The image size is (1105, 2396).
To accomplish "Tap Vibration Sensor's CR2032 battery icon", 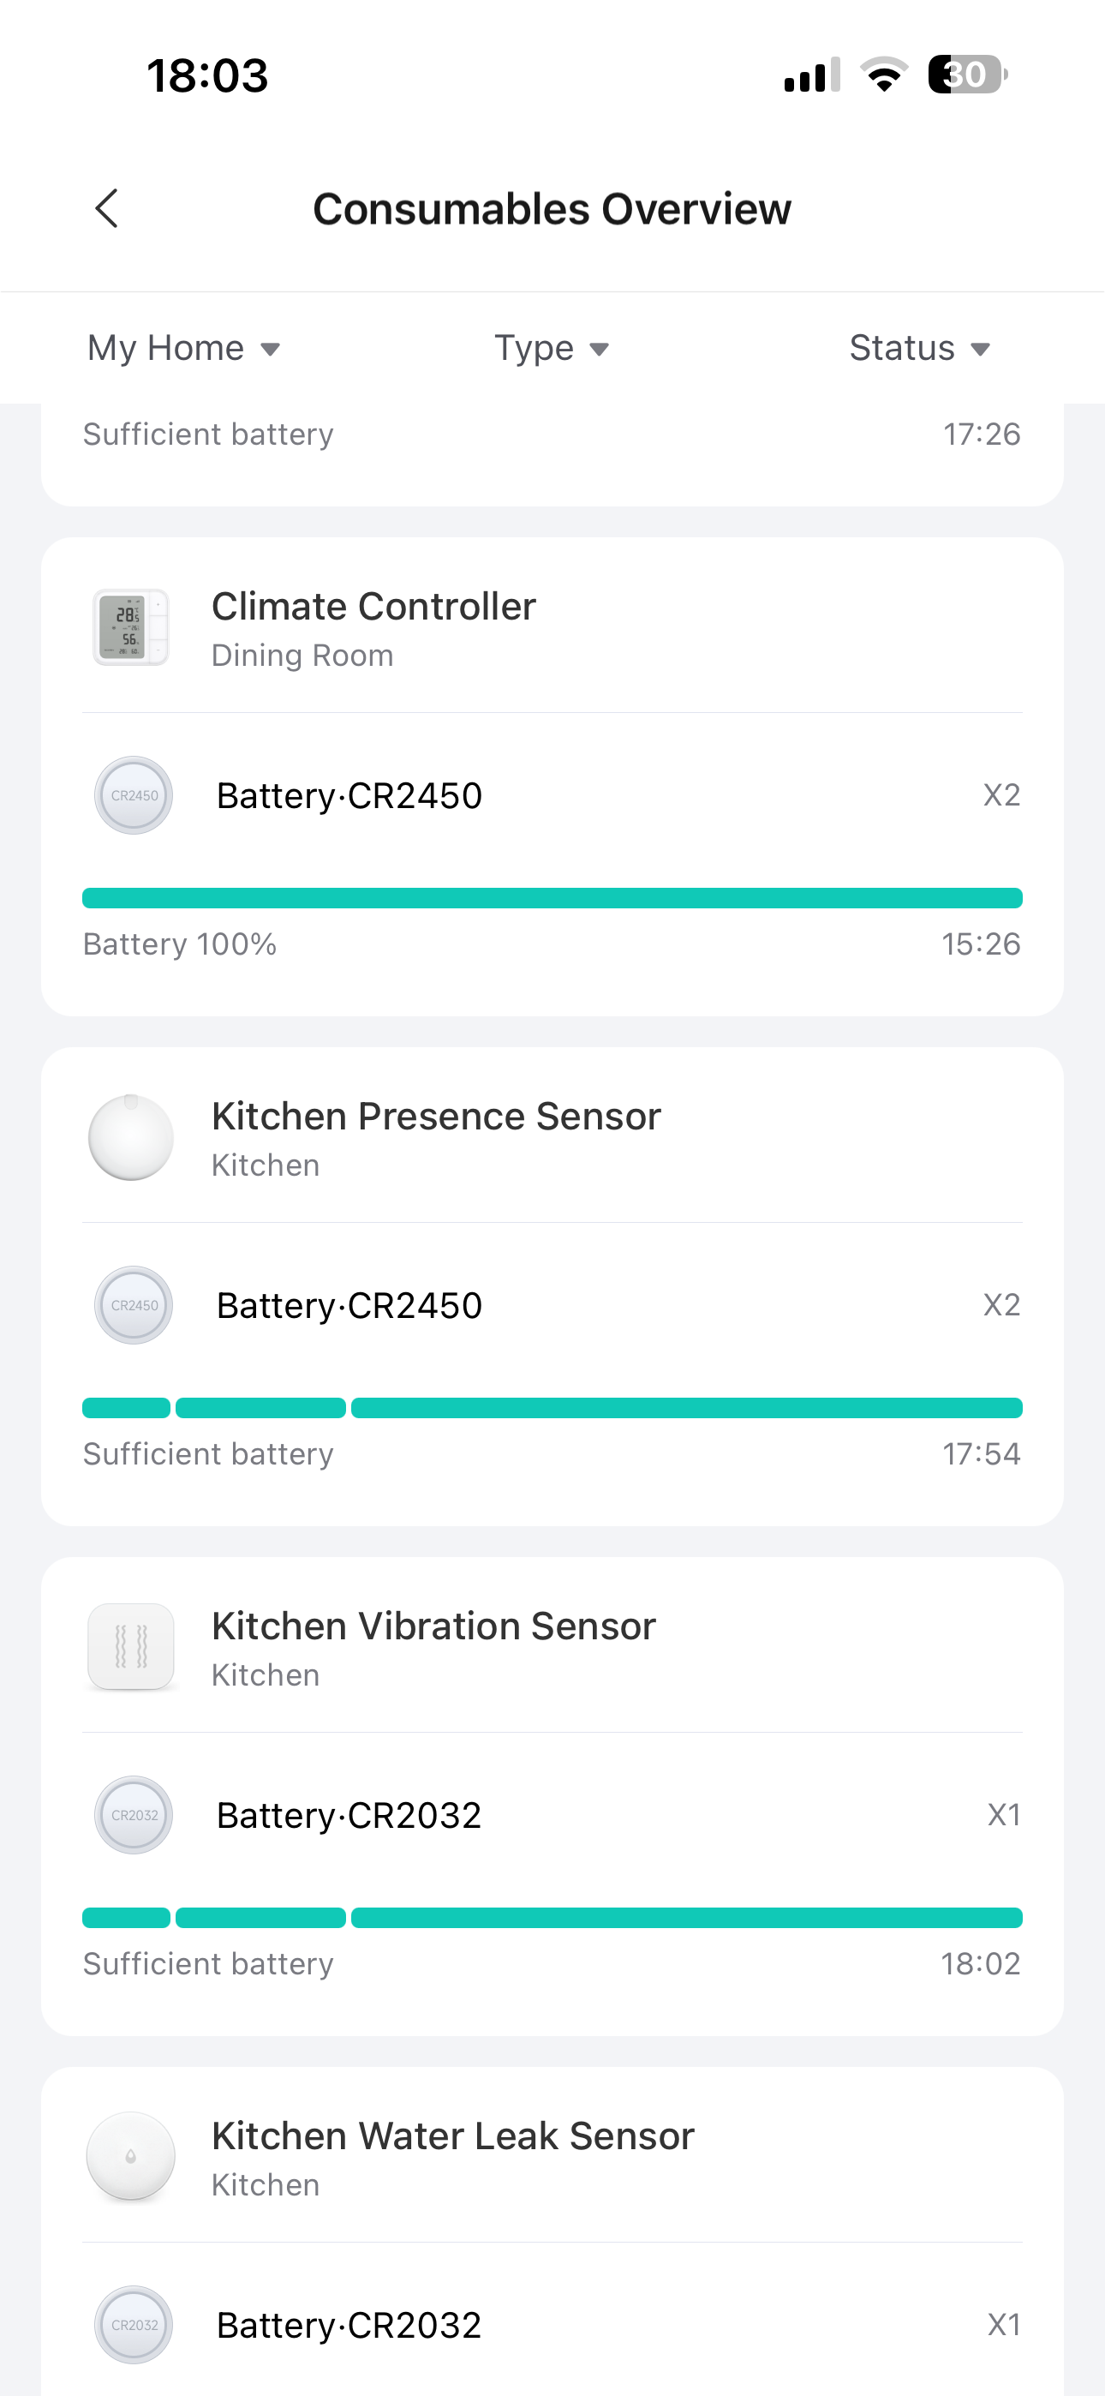I will coord(134,1815).
